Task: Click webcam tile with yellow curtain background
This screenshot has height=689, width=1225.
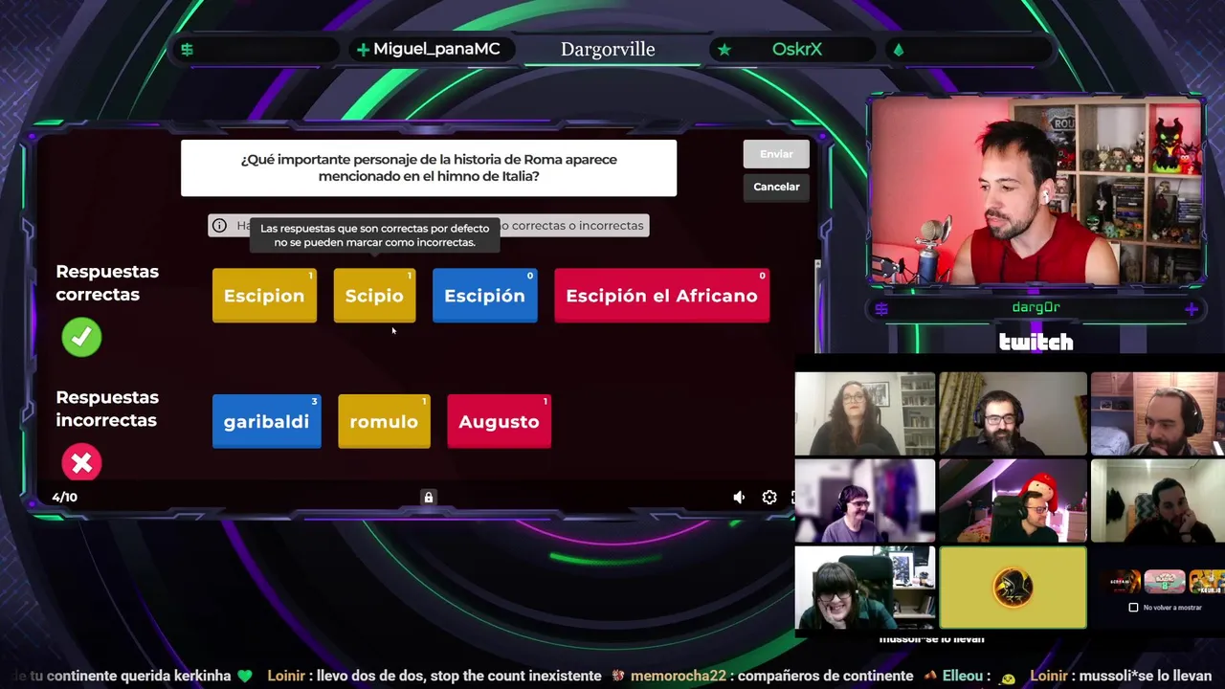Action: coord(1013,414)
